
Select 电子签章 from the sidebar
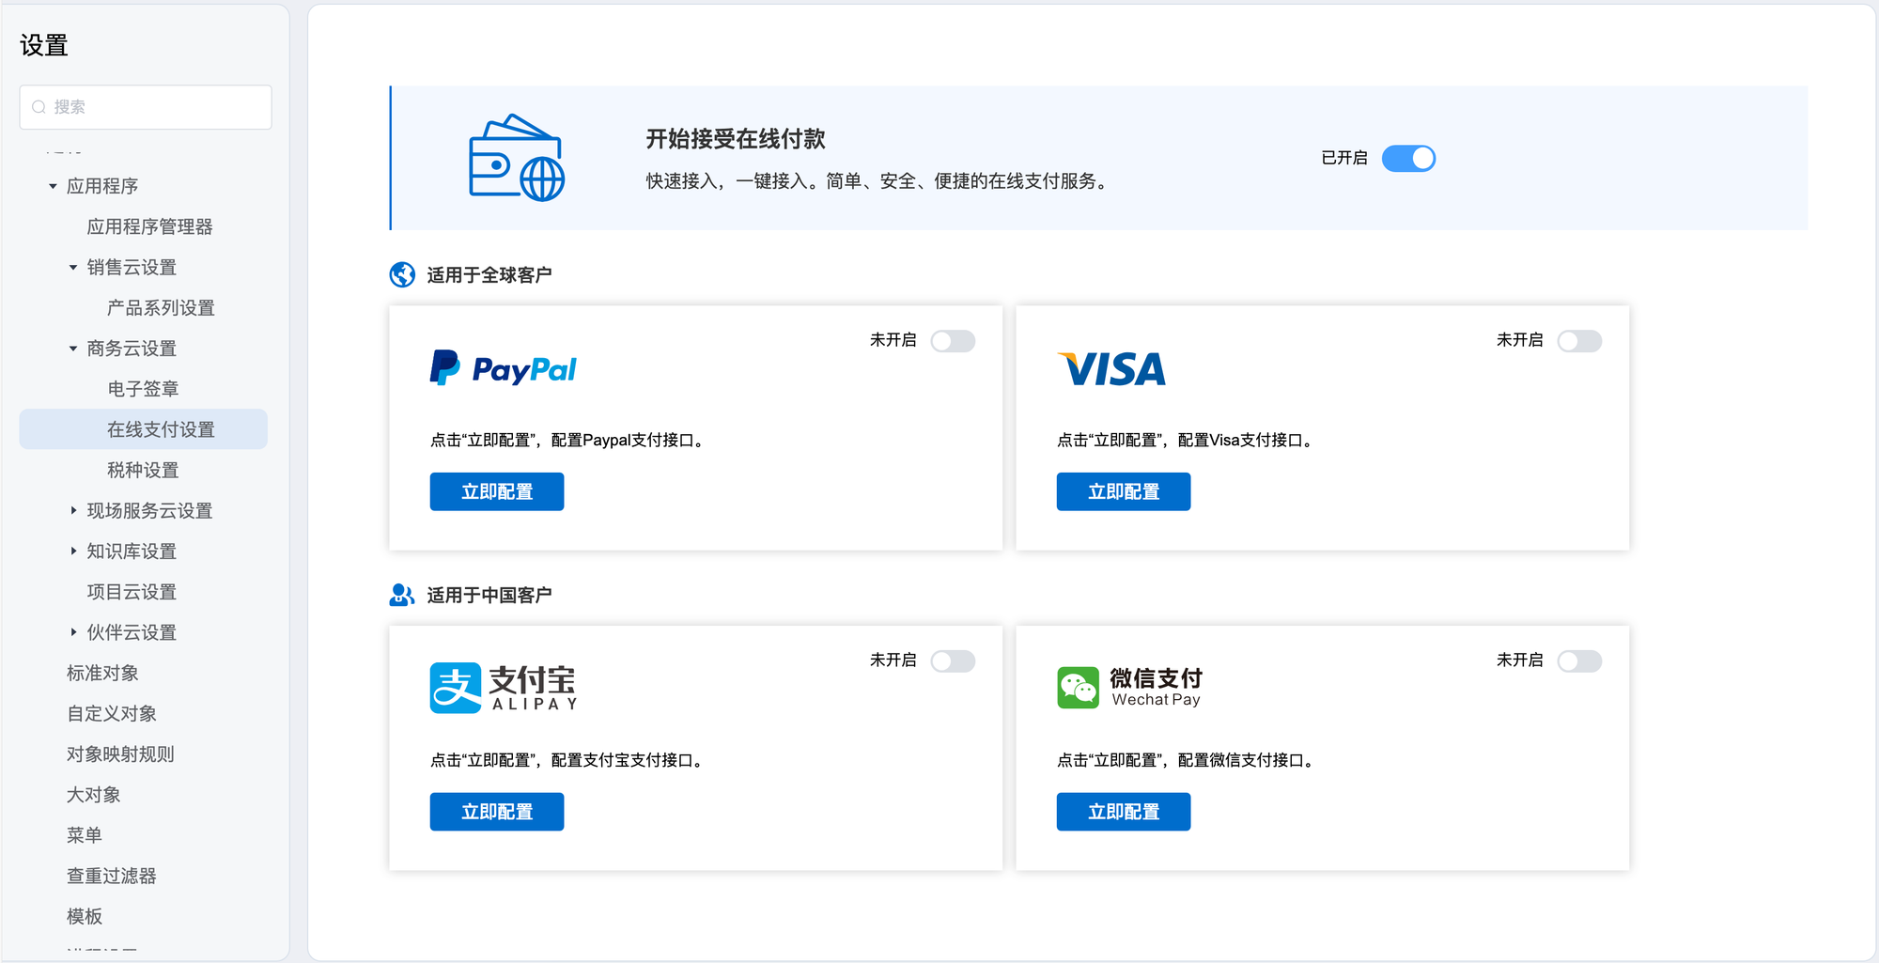click(x=143, y=389)
